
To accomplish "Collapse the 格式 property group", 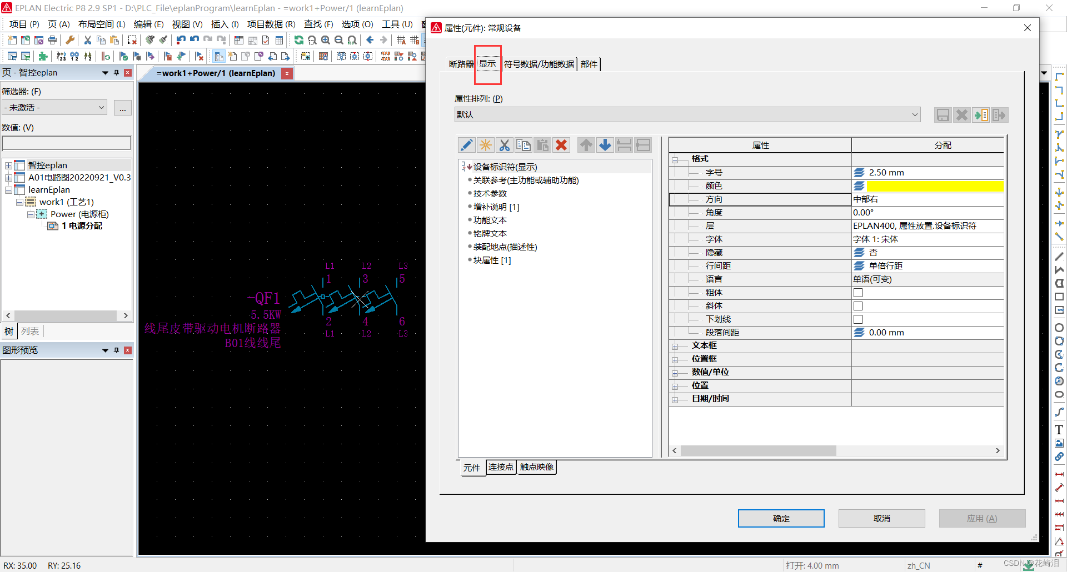I will [x=675, y=159].
